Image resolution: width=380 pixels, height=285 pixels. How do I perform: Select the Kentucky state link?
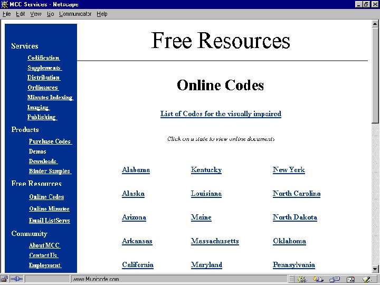point(206,170)
